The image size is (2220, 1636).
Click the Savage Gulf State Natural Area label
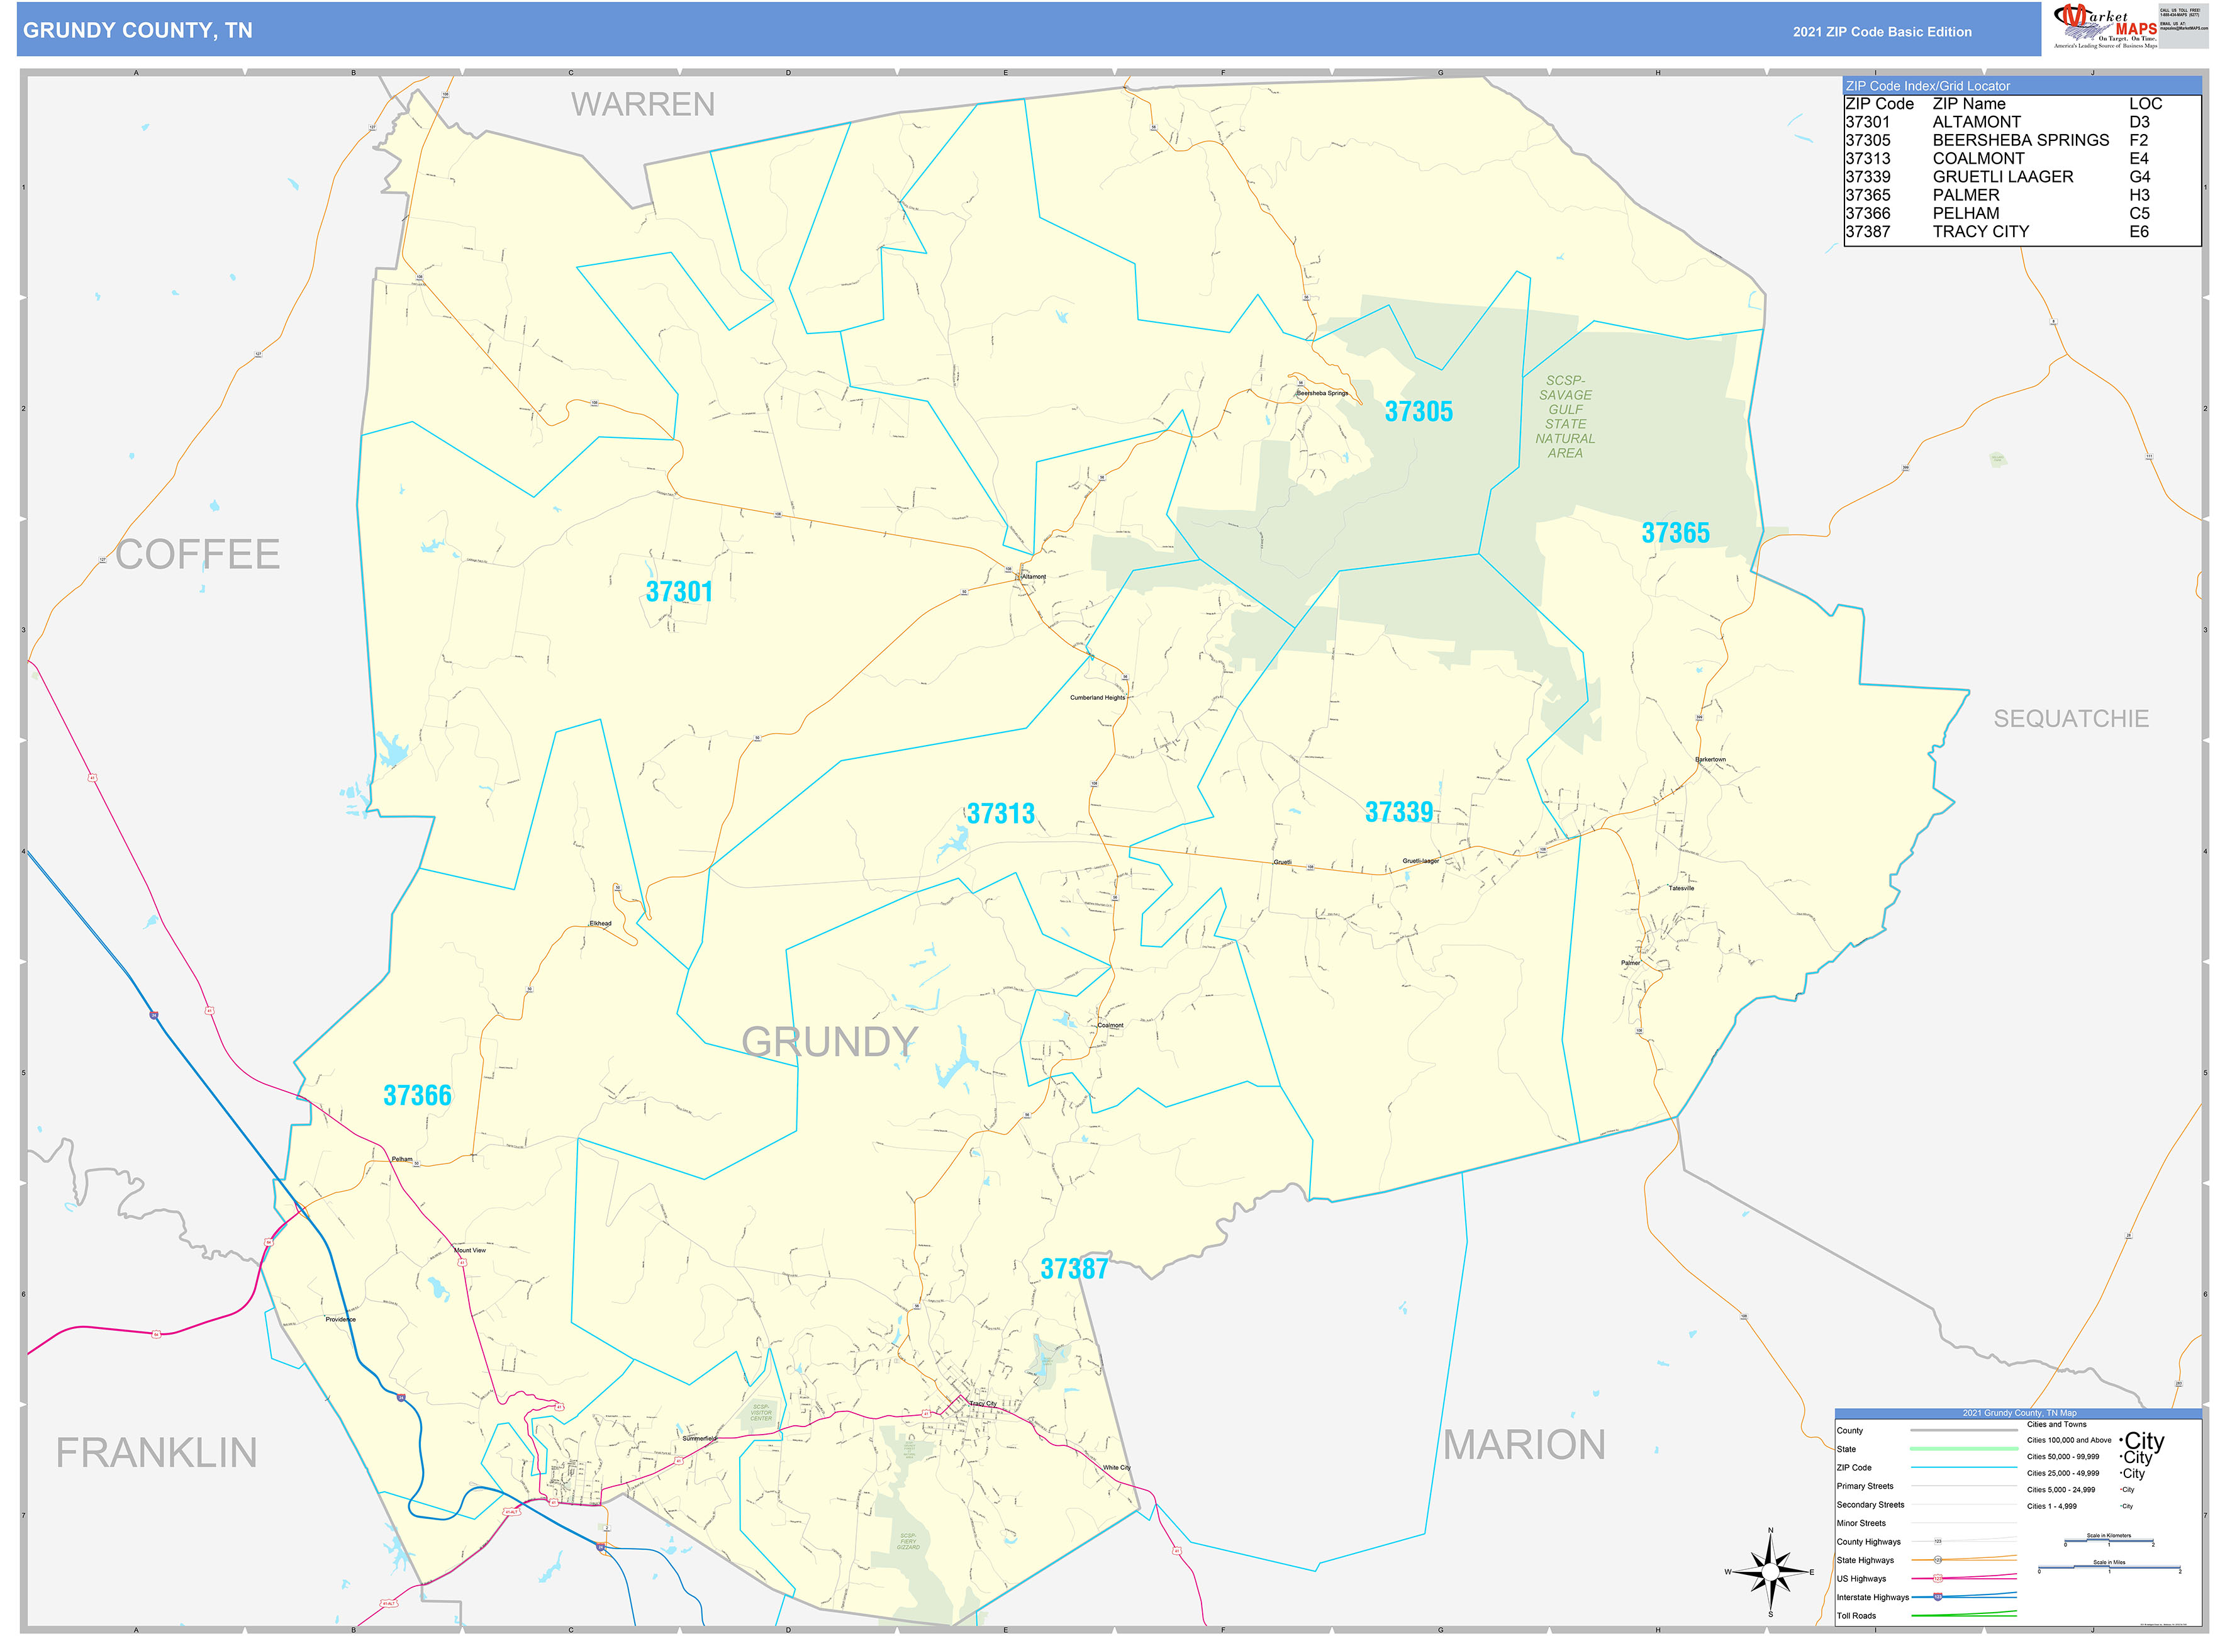click(1565, 417)
